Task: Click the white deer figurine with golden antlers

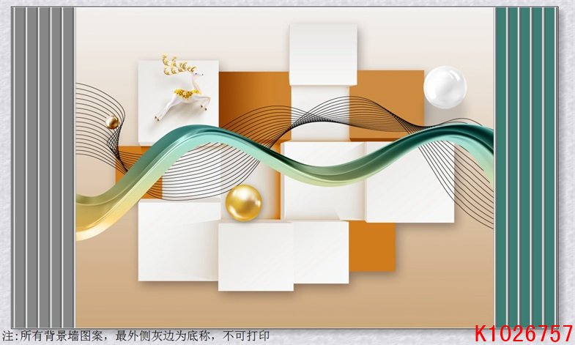Action: click(x=182, y=88)
